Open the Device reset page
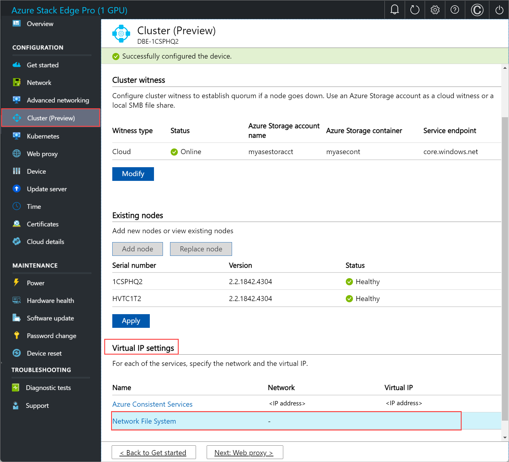 click(x=44, y=353)
